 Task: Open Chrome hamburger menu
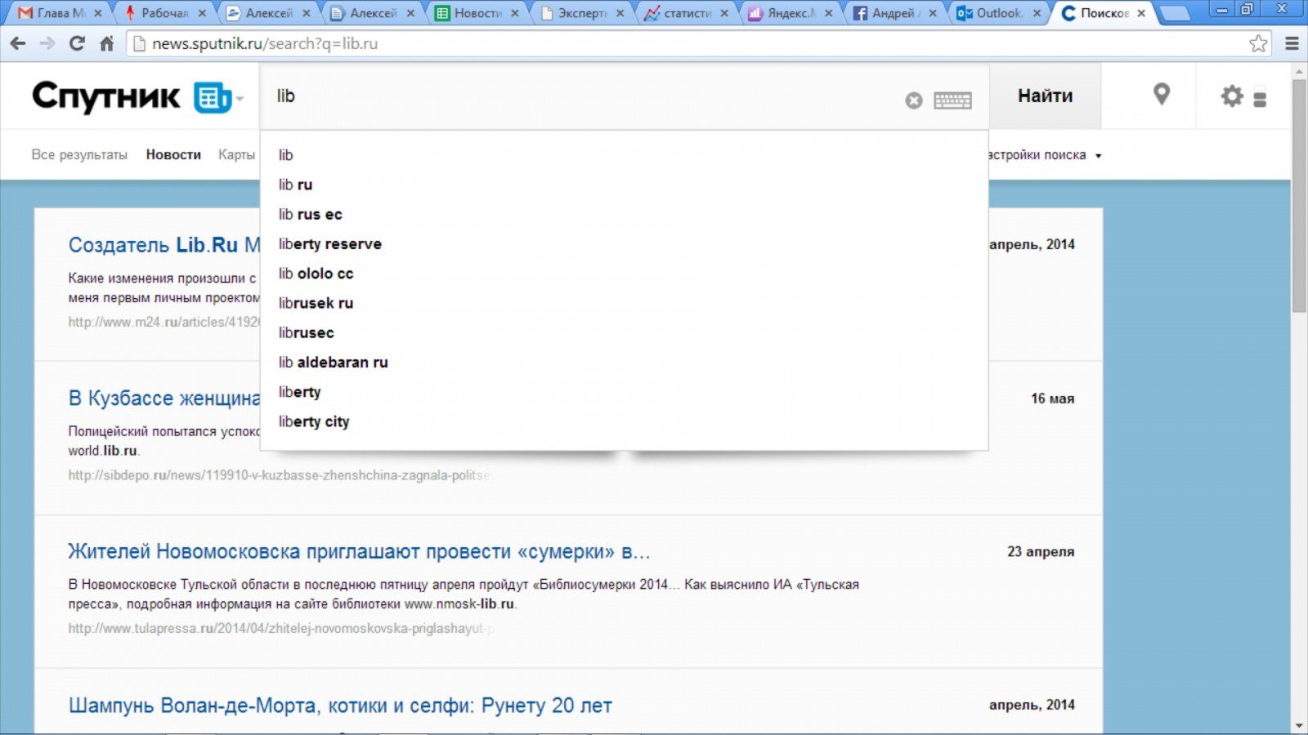click(1292, 44)
